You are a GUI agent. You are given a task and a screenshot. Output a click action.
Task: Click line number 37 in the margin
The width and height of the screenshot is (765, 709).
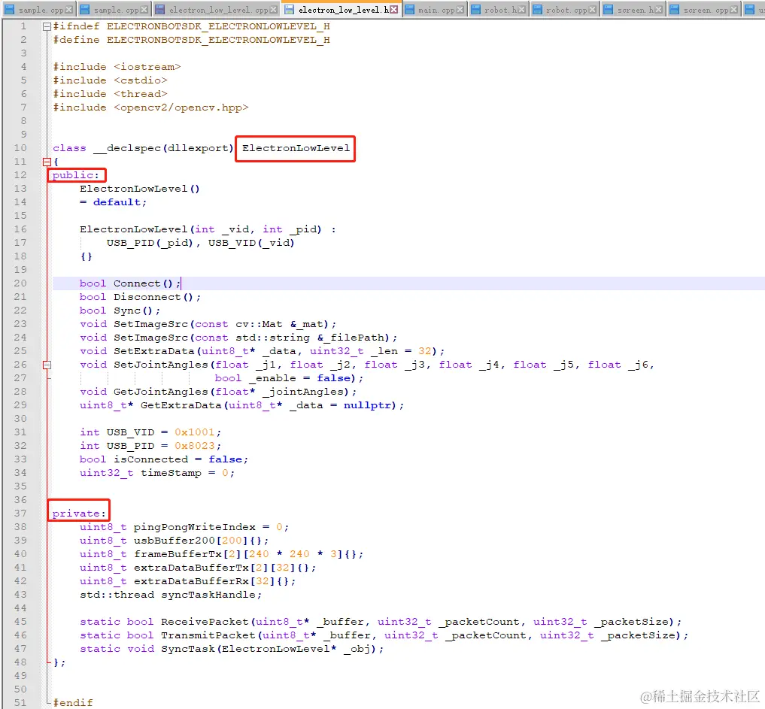tap(20, 514)
